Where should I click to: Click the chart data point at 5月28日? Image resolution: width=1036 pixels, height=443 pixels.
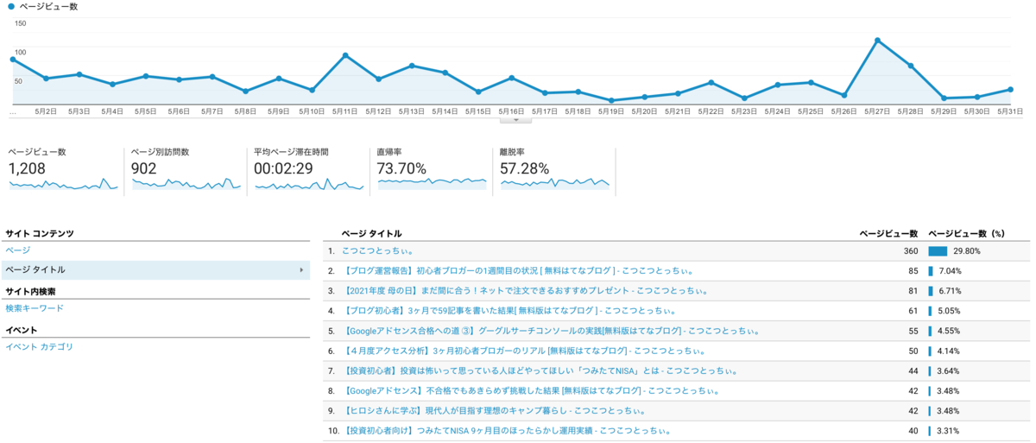(911, 66)
